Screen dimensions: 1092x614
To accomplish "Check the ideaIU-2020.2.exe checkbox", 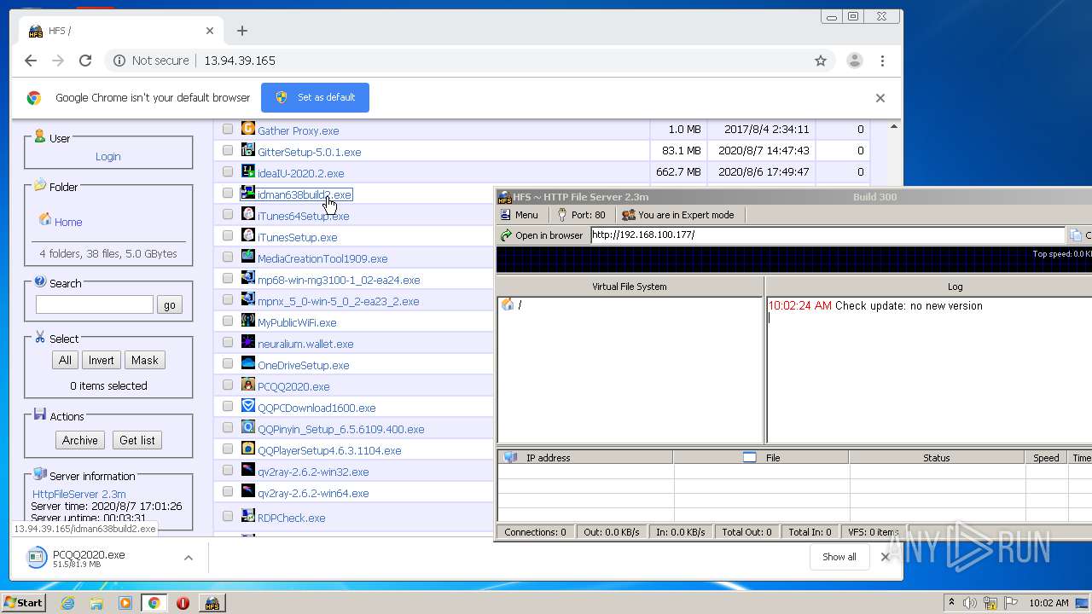I will [x=228, y=172].
